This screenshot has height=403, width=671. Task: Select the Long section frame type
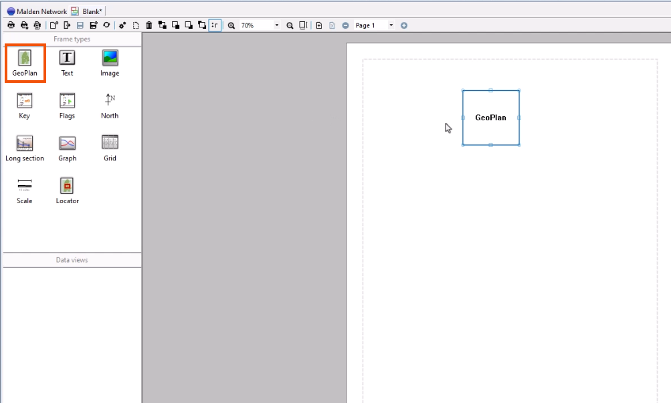click(x=25, y=147)
